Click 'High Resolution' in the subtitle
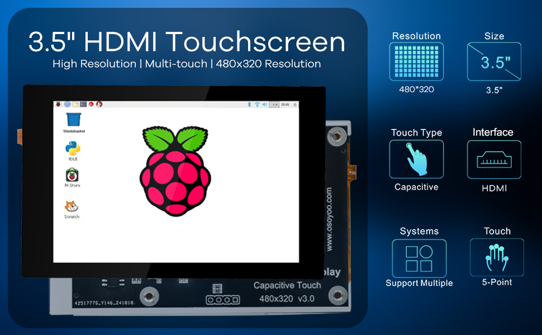Screen dimensions: 542x335 click(x=94, y=64)
